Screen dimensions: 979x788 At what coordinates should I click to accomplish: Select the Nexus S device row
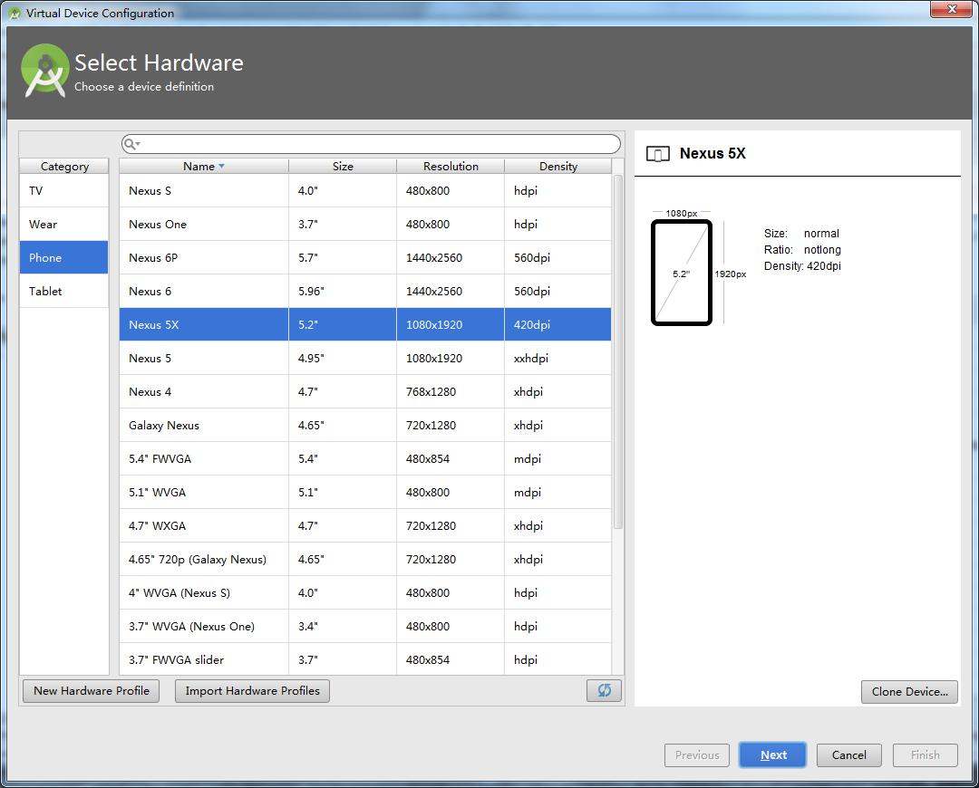pyautogui.click(x=365, y=191)
